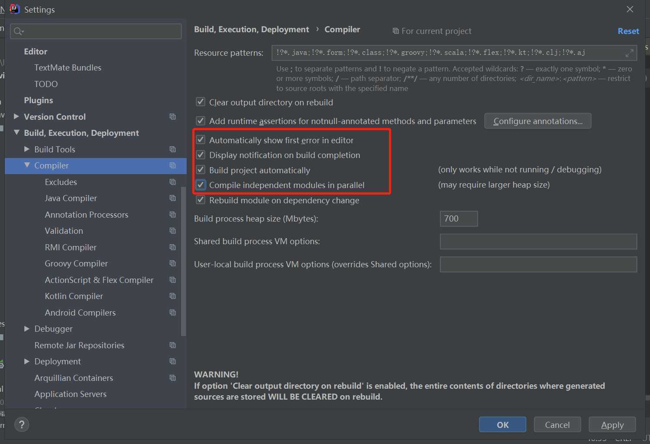The width and height of the screenshot is (650, 444).
Task: Uncheck Clear output directory on rebuild
Action: point(201,102)
